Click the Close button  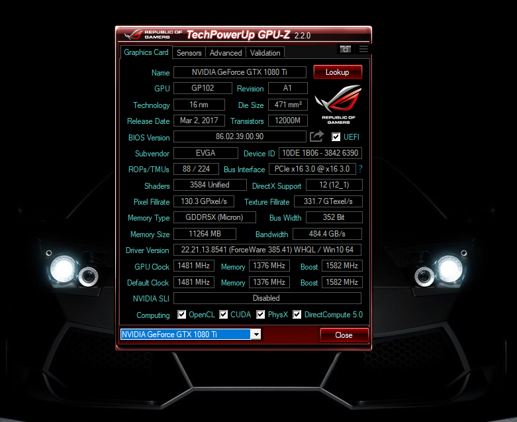344,335
